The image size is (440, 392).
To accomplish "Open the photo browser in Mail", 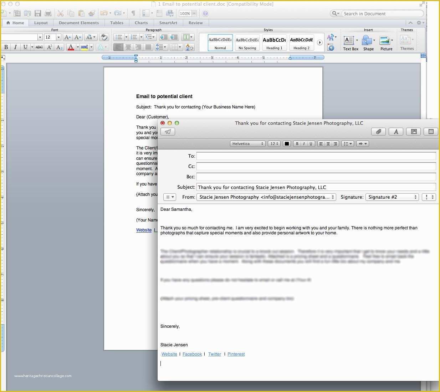I will tap(414, 132).
